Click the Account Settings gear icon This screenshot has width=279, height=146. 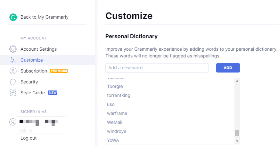click(x=13, y=49)
